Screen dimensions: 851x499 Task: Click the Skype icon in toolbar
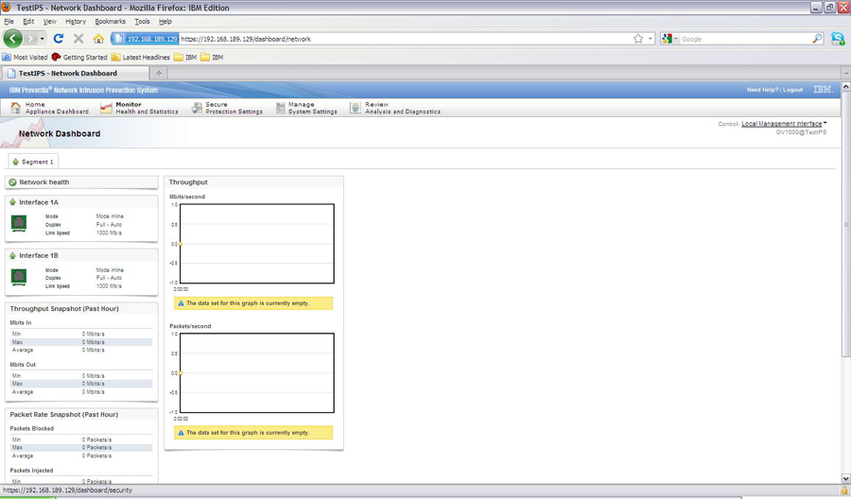point(838,39)
